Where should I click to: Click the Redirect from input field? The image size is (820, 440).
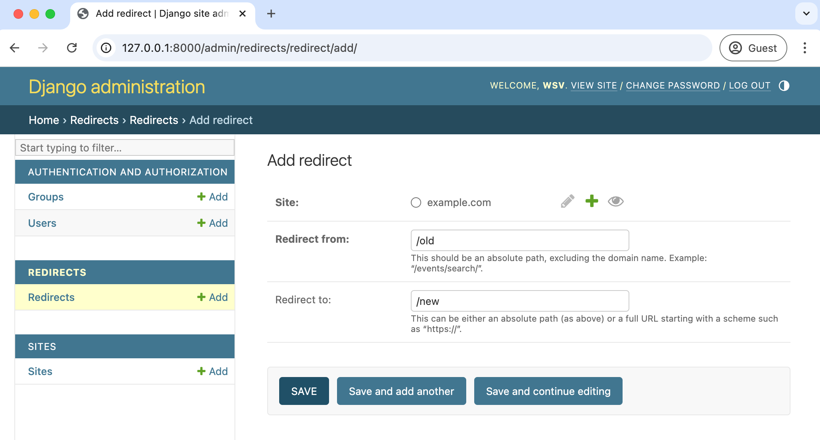(520, 241)
